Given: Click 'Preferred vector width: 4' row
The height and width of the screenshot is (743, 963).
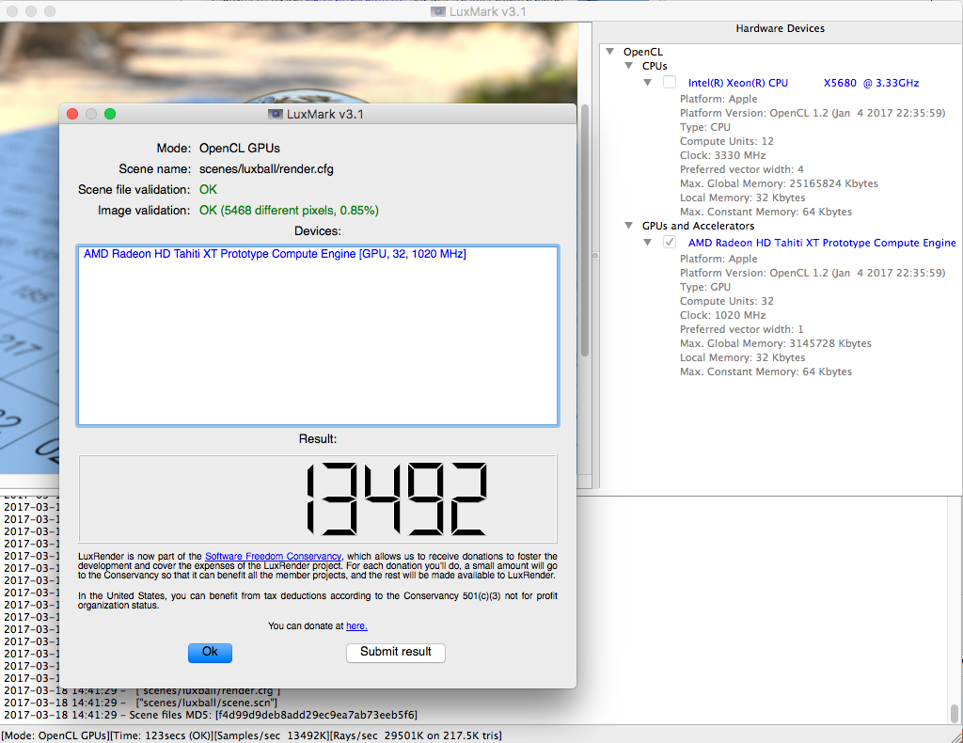Looking at the screenshot, I should coord(741,169).
